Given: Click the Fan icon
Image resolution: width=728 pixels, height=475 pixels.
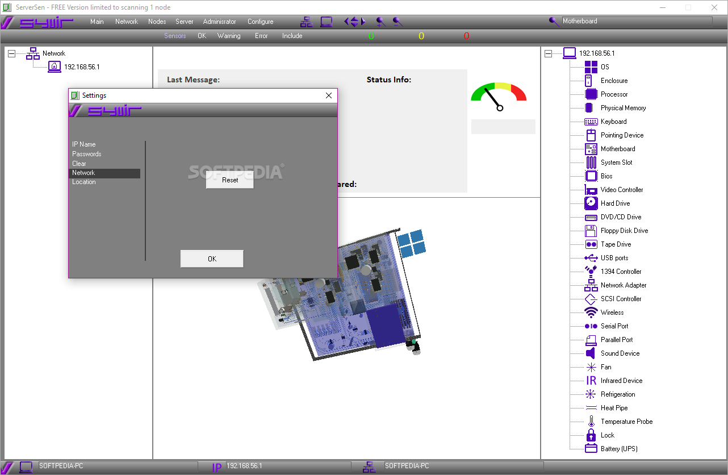Looking at the screenshot, I should 591,367.
